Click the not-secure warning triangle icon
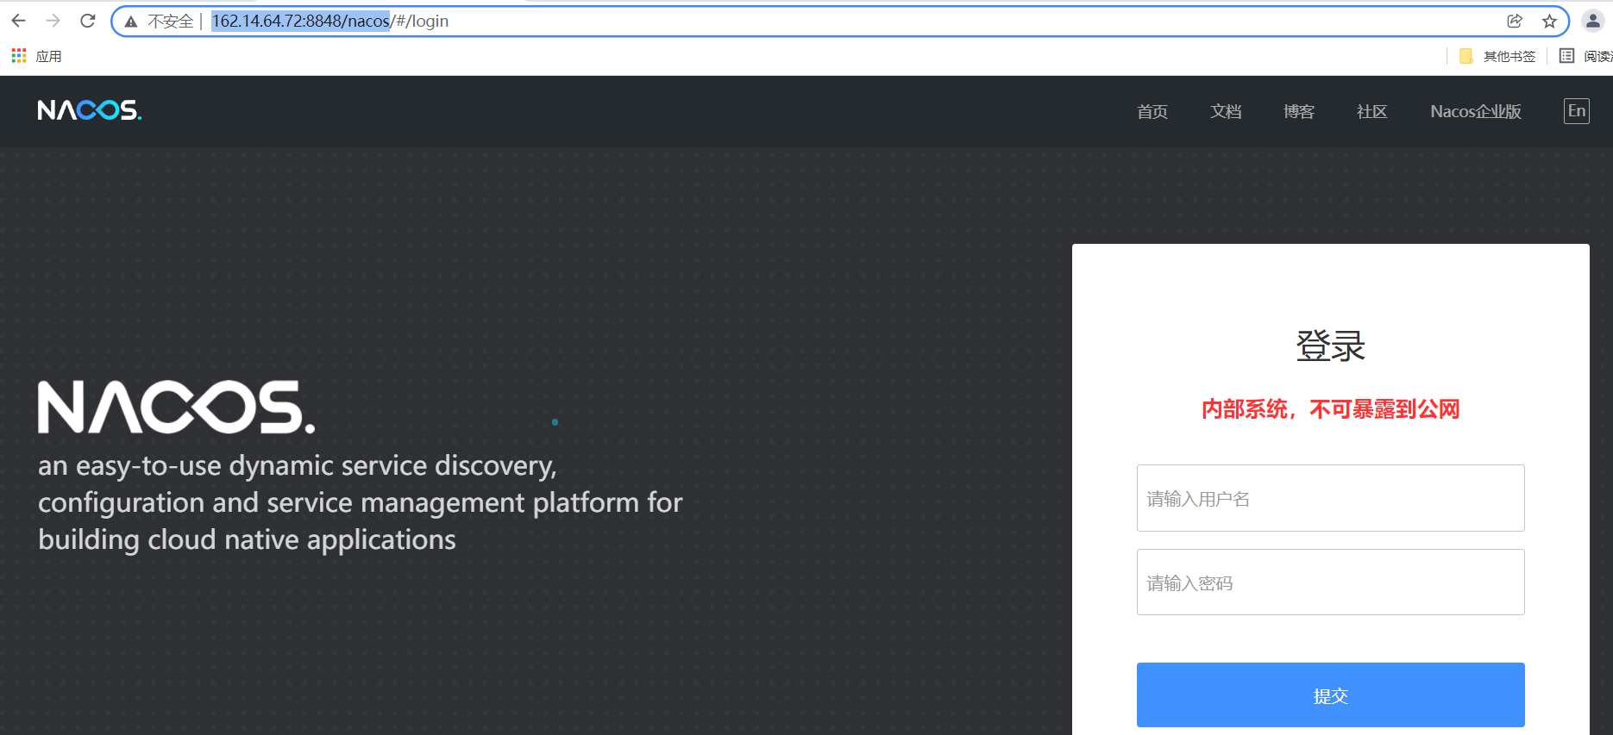The width and height of the screenshot is (1613, 735). [131, 22]
